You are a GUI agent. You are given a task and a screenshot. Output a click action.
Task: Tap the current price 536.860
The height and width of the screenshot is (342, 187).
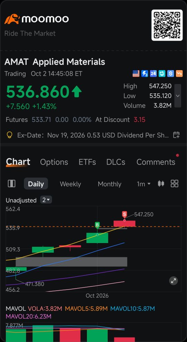click(38, 92)
